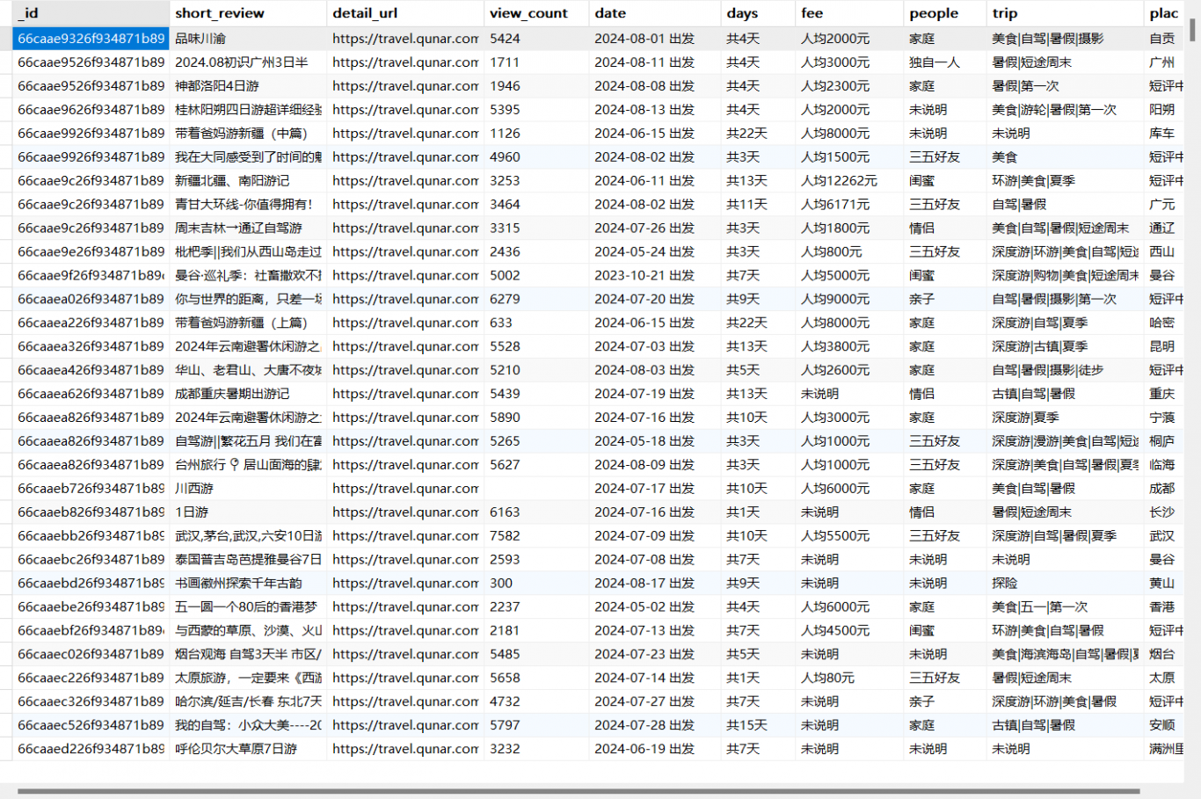Screen dimensions: 1201x799
Task: Select the view_count value 633
Action: pos(536,323)
